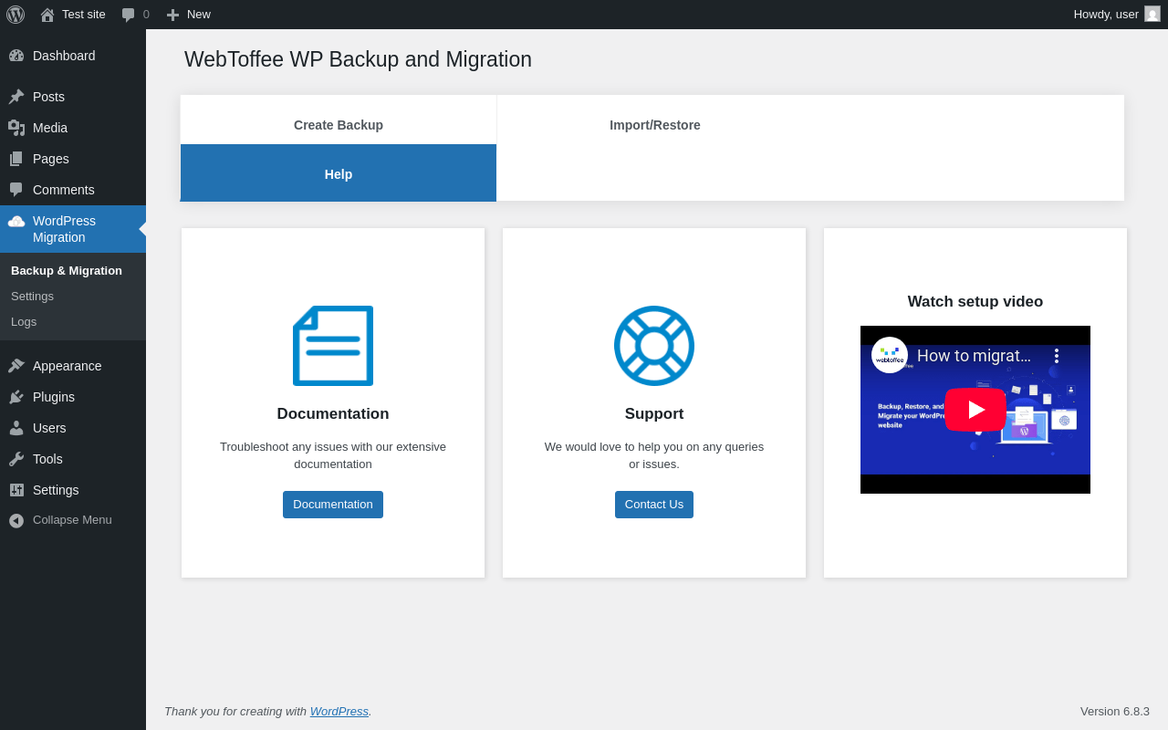The height and width of the screenshot is (730, 1168).
Task: Switch to the Import/Restore tab
Action: click(x=655, y=125)
